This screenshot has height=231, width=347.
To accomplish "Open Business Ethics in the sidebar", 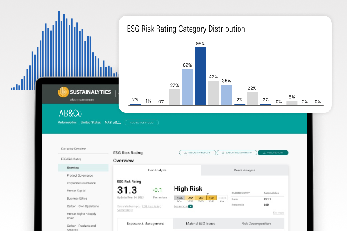I will pos(77,199).
